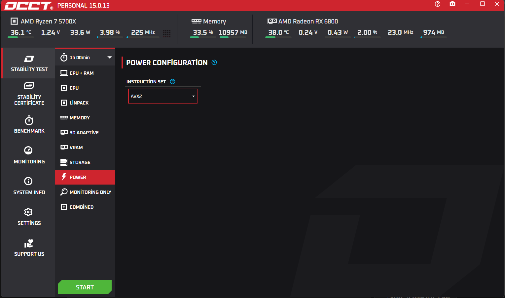
Task: Show help for Power Configuration
Action: (214, 63)
